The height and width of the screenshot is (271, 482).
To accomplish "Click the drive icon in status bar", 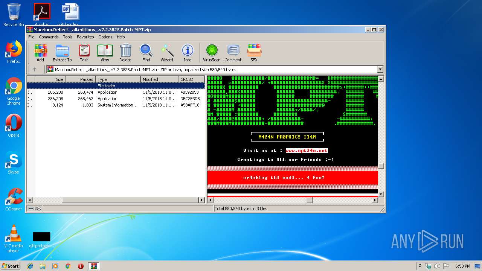I will tap(31, 209).
